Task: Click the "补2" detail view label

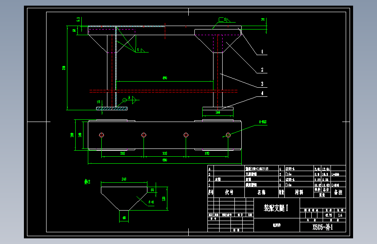Action: [x=87, y=182]
